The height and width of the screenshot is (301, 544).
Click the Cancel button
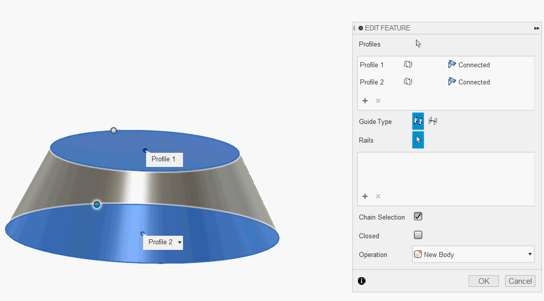[520, 281]
